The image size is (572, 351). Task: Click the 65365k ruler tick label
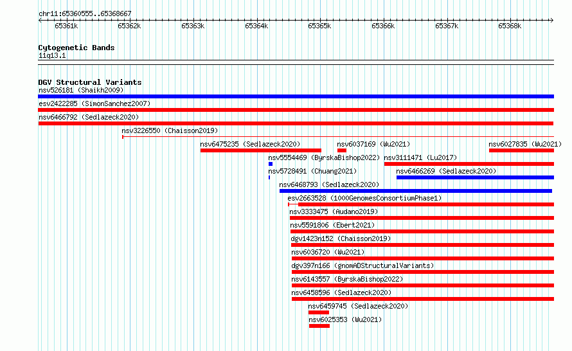[319, 26]
